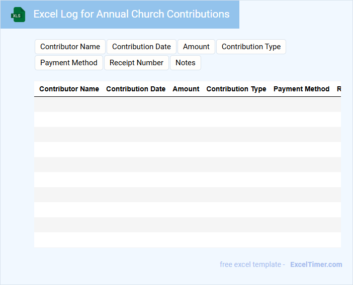The height and width of the screenshot is (285, 353).
Task: Select second row Contribution Date cell
Action: coord(136,119)
